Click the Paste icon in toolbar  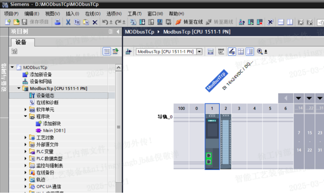[x=86, y=22]
